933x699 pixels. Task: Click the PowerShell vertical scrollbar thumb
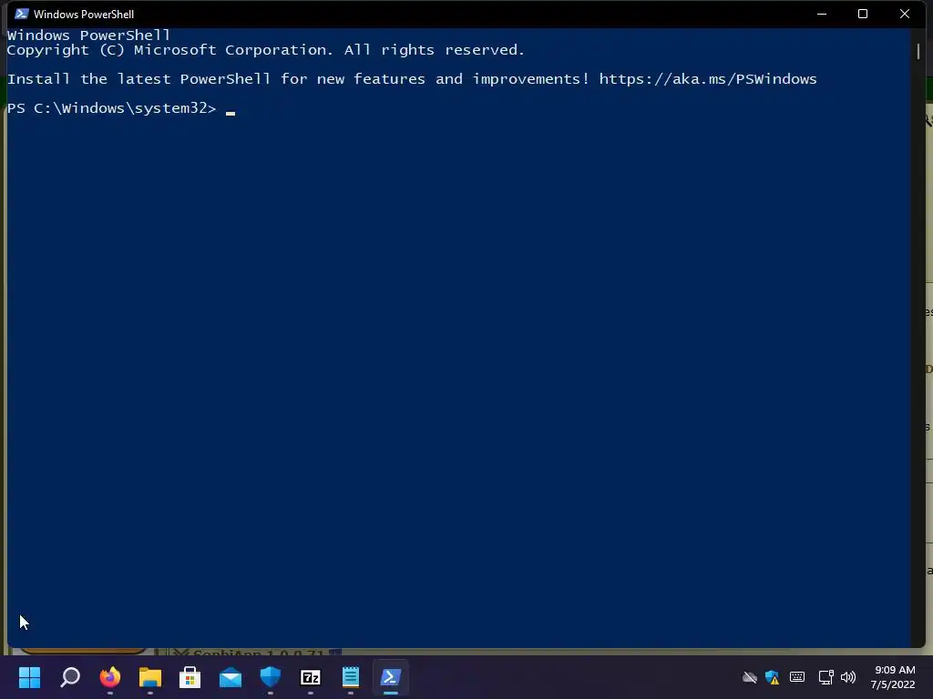pyautogui.click(x=918, y=51)
